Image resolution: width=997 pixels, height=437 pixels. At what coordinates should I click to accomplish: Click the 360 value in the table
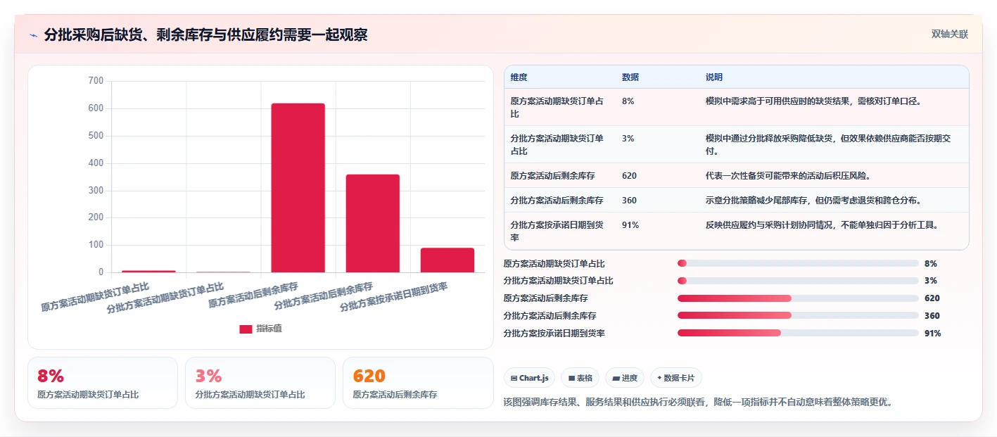coord(630,201)
